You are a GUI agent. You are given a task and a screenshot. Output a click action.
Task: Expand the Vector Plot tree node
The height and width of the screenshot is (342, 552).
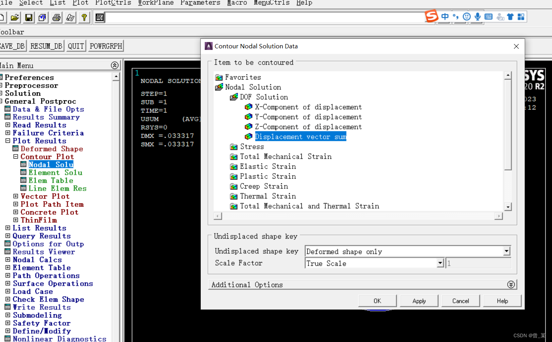16,196
